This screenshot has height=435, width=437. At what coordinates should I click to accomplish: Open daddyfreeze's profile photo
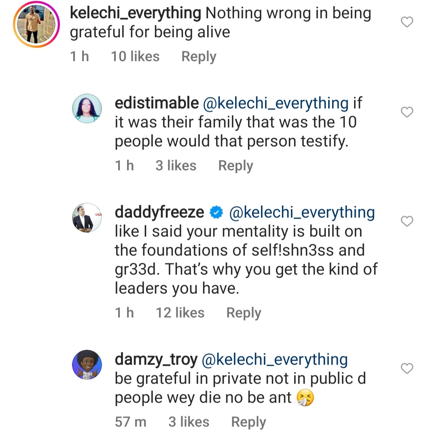pyautogui.click(x=87, y=217)
